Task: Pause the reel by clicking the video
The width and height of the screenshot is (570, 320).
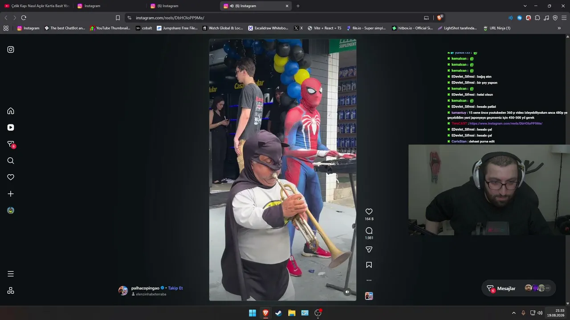Action: click(283, 170)
